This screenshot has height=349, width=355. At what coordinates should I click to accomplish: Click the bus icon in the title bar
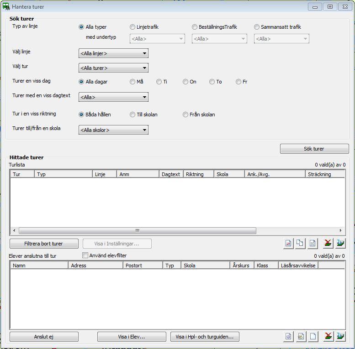tap(6, 6)
